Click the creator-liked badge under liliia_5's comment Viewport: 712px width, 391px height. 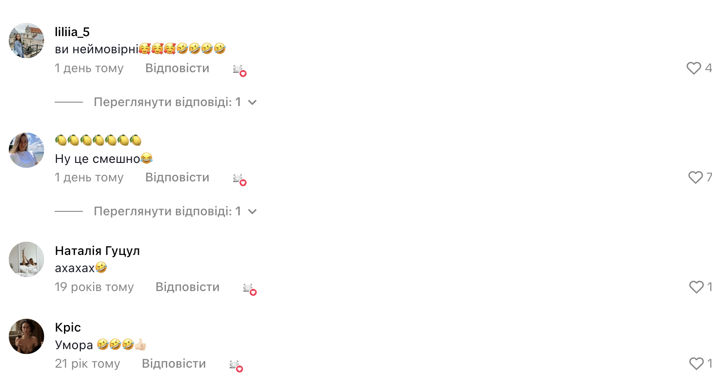pos(240,70)
